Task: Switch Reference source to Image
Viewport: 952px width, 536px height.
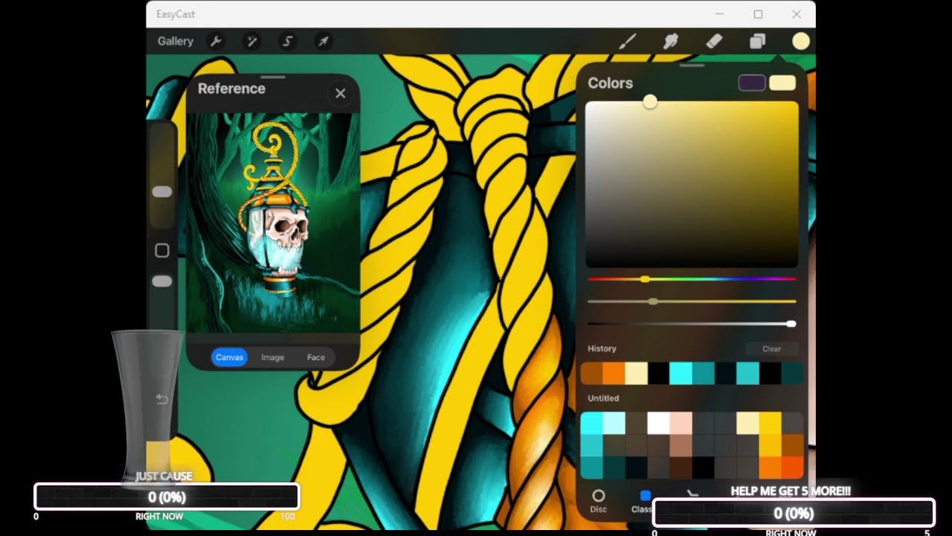Action: (273, 357)
